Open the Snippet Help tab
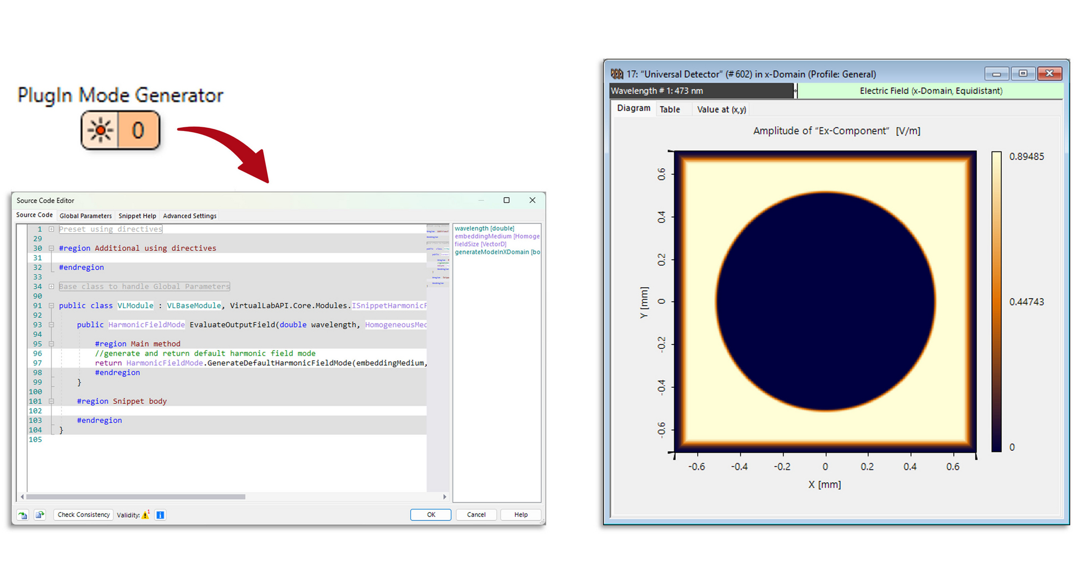 pos(137,216)
